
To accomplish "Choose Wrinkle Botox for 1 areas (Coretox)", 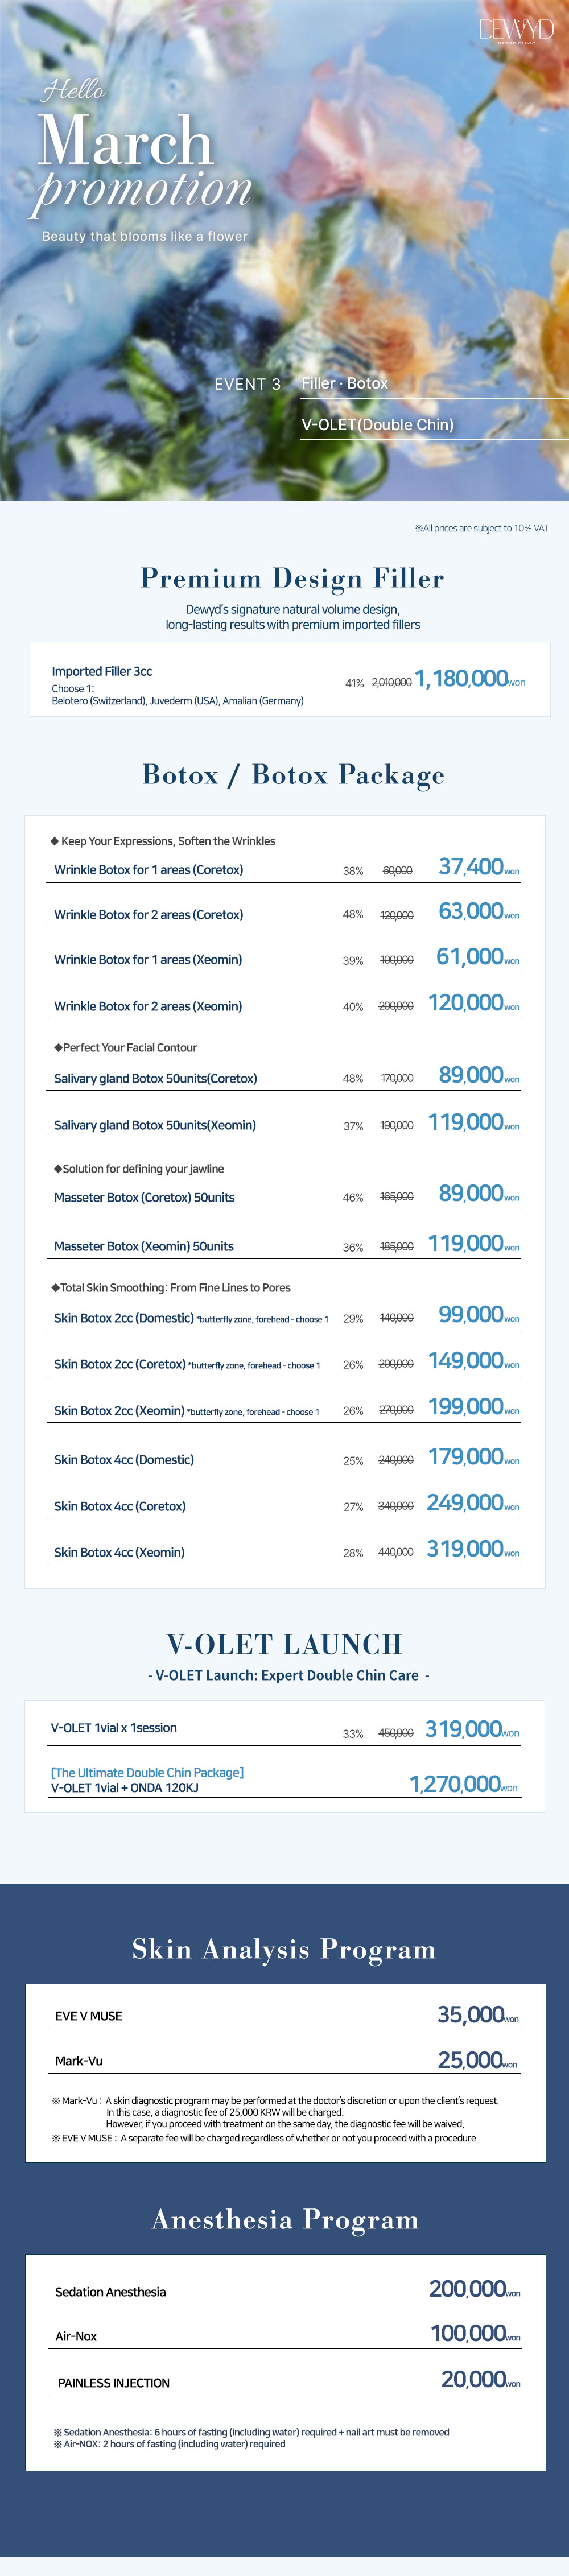I will [x=148, y=870].
